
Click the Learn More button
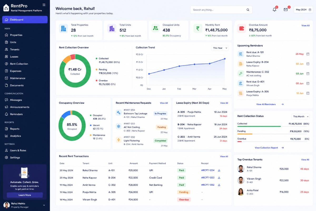25,195
